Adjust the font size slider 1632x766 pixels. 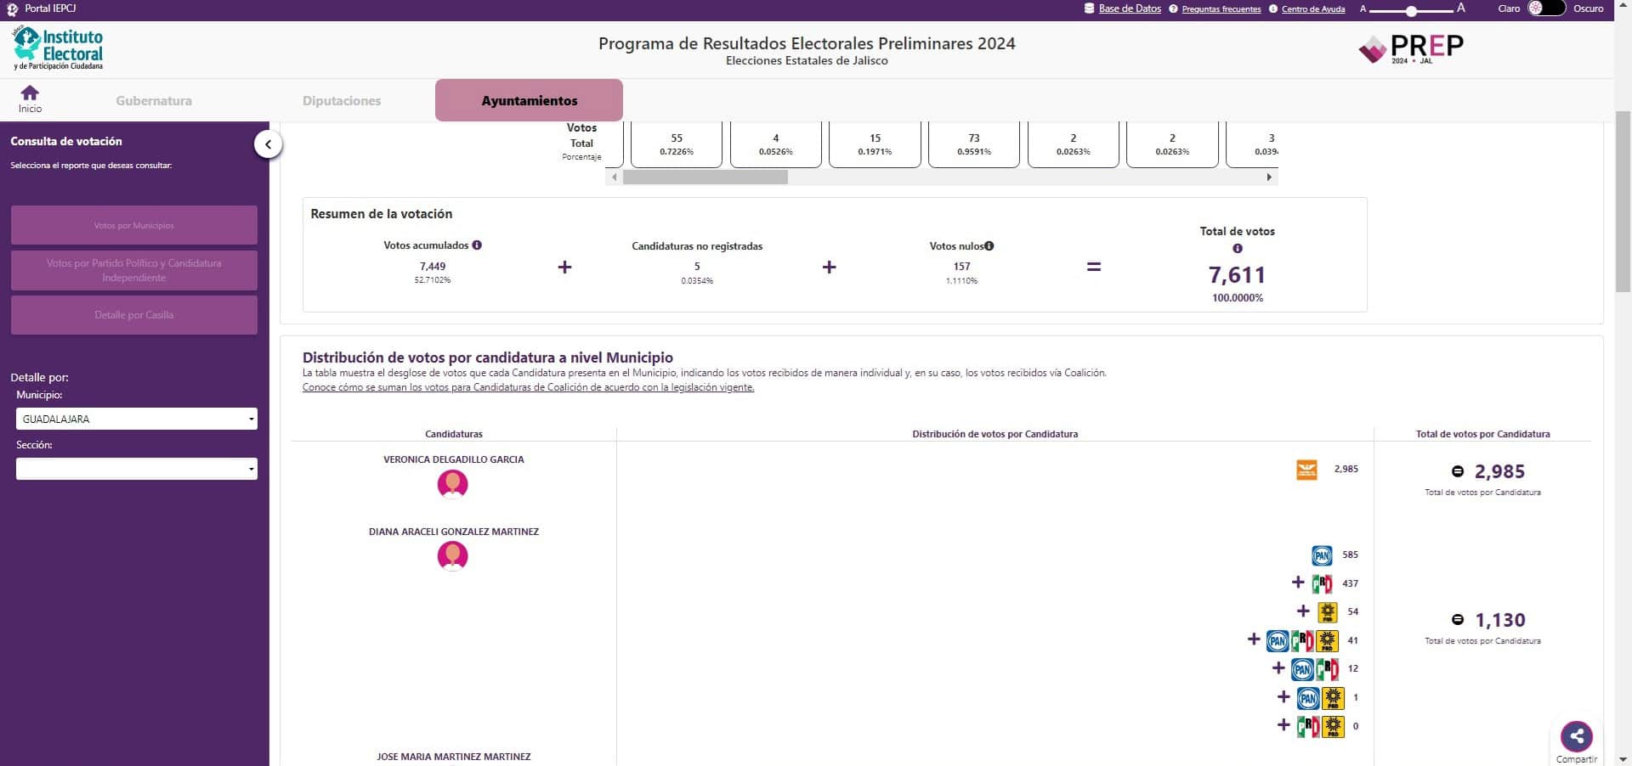click(x=1411, y=11)
